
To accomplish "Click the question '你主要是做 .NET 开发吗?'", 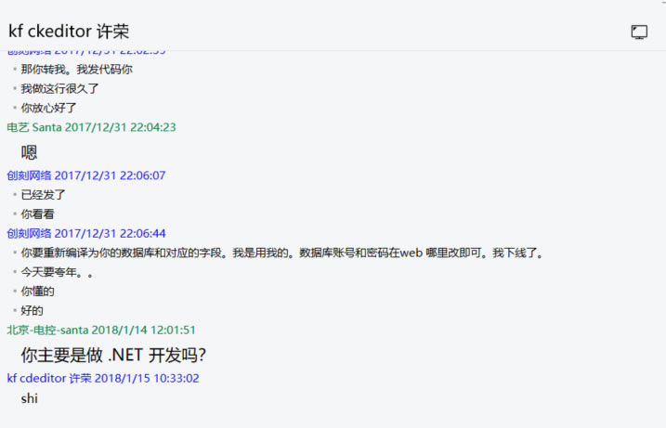I will pos(113,356).
